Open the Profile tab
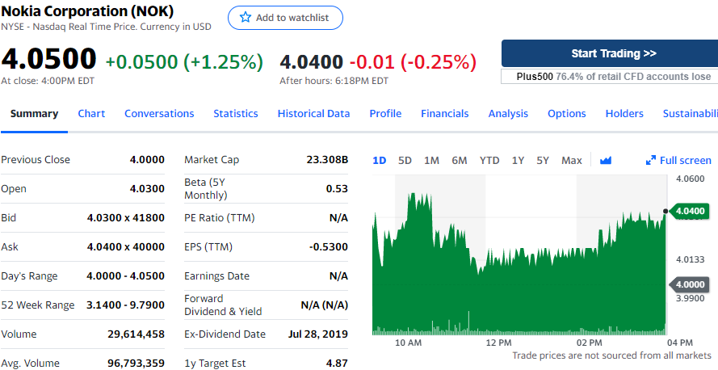Image resolution: width=718 pixels, height=370 pixels. coord(385,114)
